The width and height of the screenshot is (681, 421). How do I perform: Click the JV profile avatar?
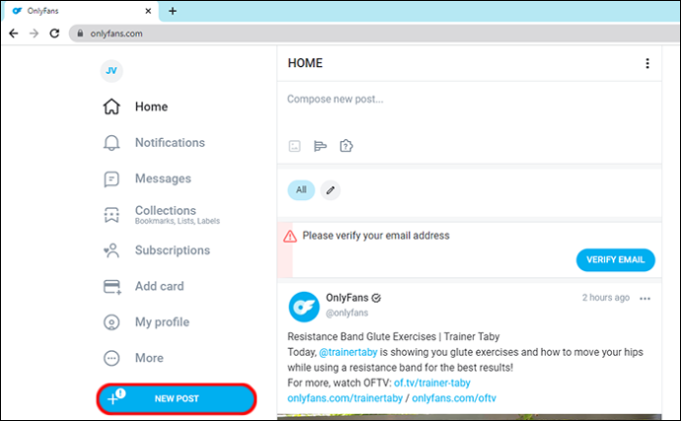pos(112,71)
